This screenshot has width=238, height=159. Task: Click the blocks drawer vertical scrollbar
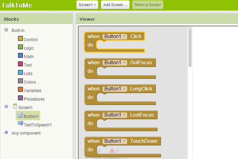[x=190, y=49]
